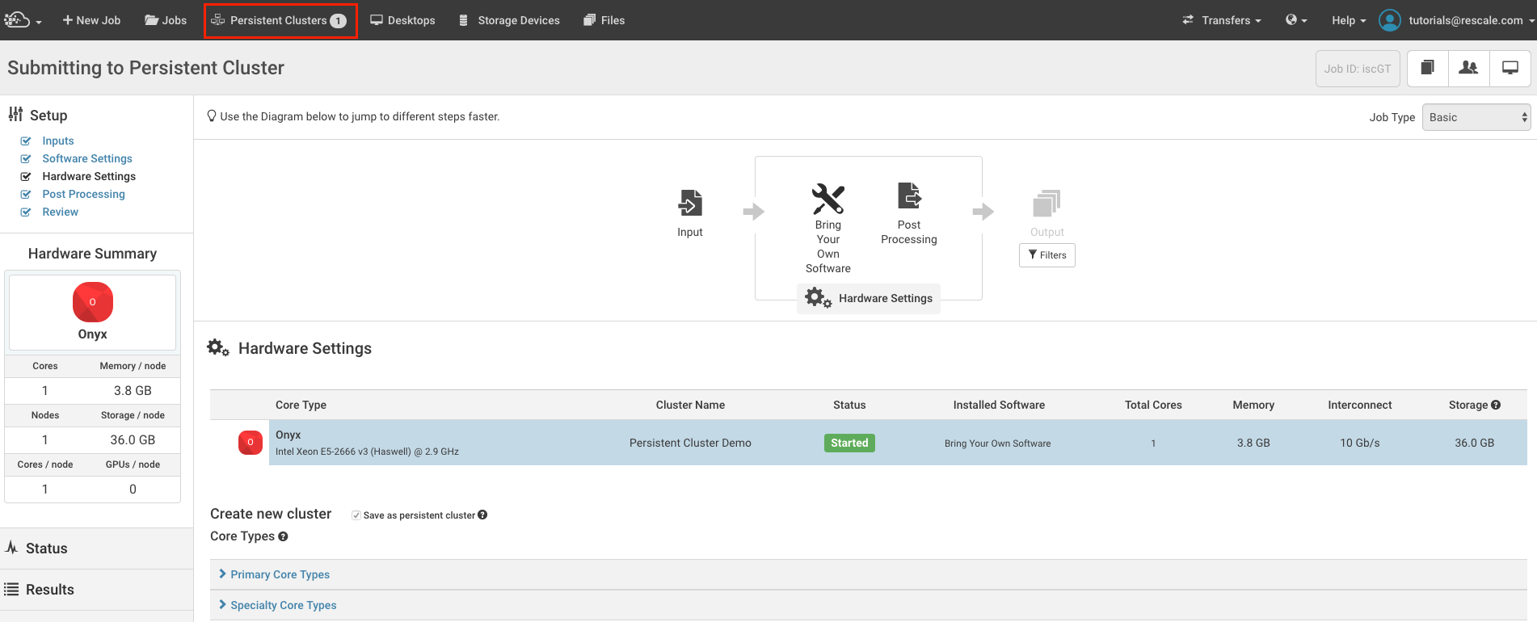Select the Bring Your Own Software wrench icon

click(x=827, y=199)
